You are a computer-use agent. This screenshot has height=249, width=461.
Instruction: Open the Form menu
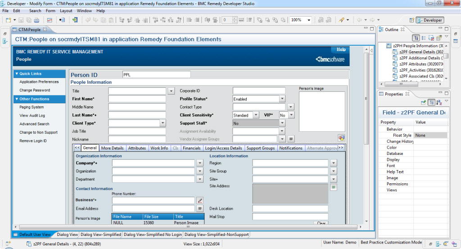pos(50,11)
